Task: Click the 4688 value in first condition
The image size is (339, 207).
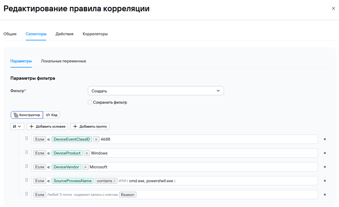Action: [105, 139]
